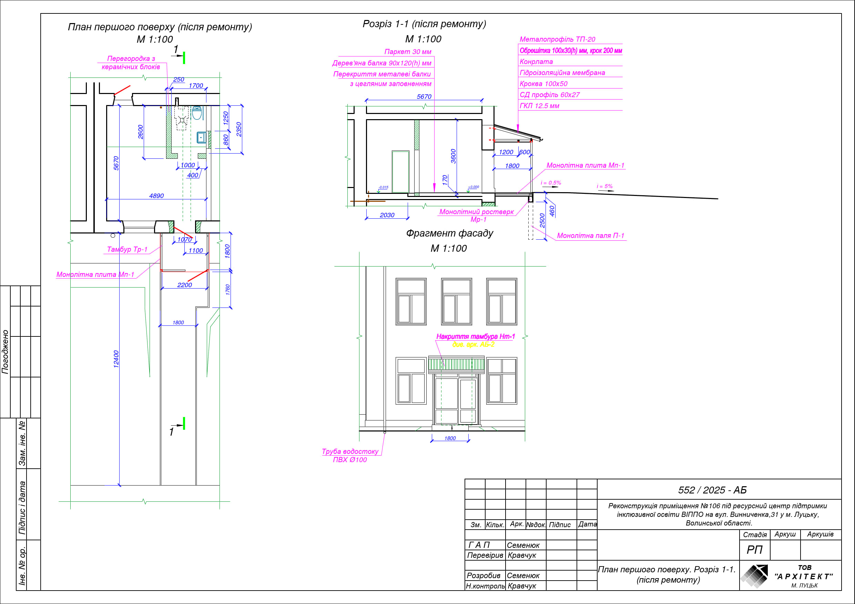Click drawing number 552 / 2025 - АБ
The width and height of the screenshot is (855, 604).
[712, 490]
